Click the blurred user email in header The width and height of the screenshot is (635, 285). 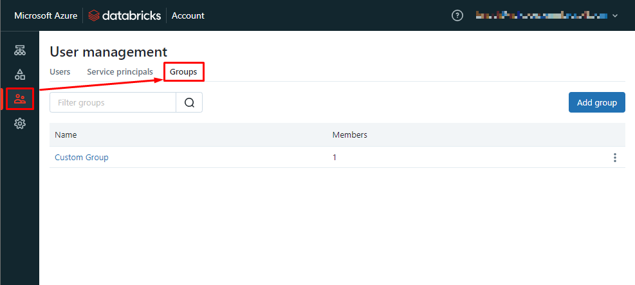point(540,15)
